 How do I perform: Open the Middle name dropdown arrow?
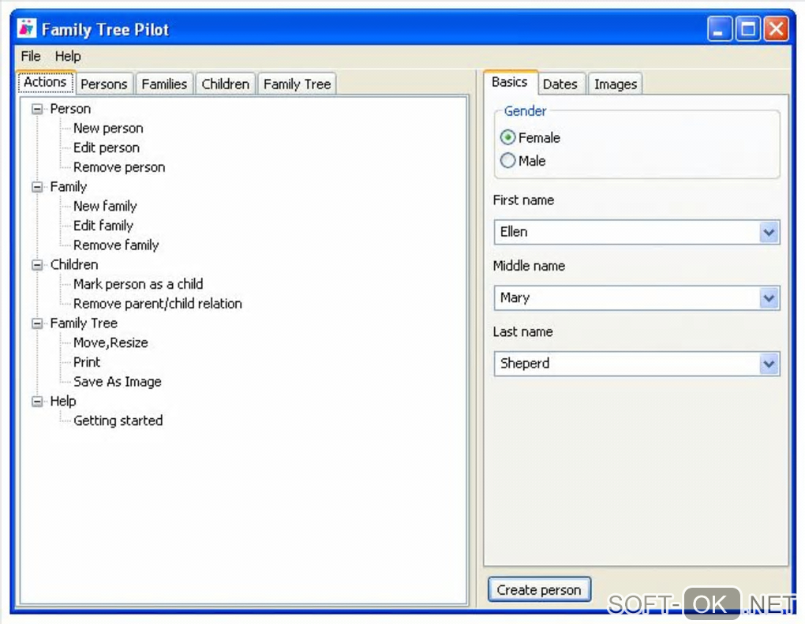[769, 298]
